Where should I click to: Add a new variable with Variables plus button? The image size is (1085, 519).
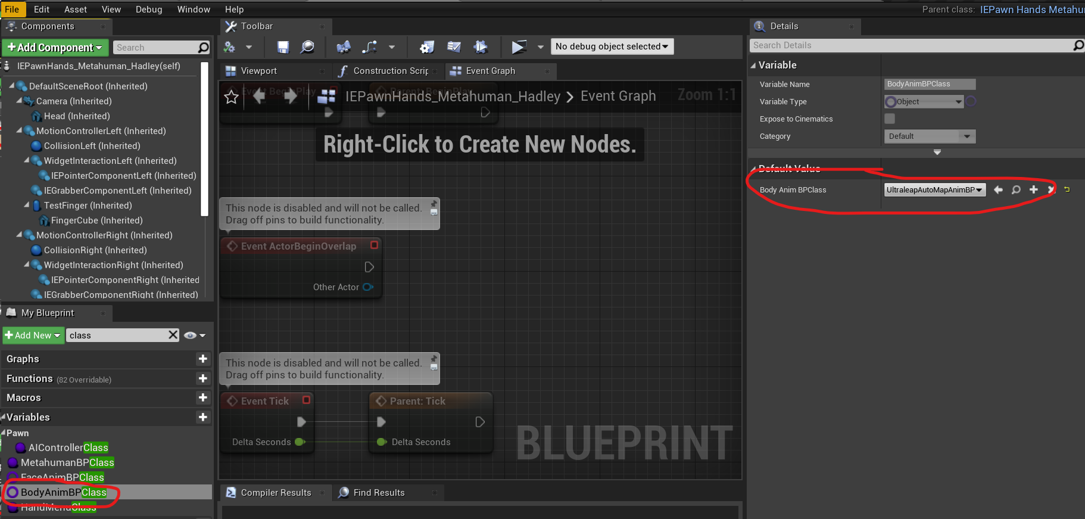click(202, 417)
